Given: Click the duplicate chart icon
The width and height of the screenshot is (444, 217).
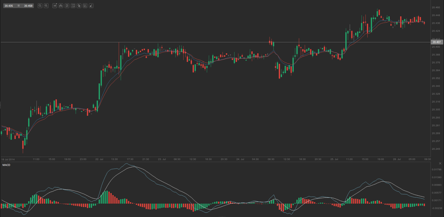Looking at the screenshot, I should [x=79, y=6].
